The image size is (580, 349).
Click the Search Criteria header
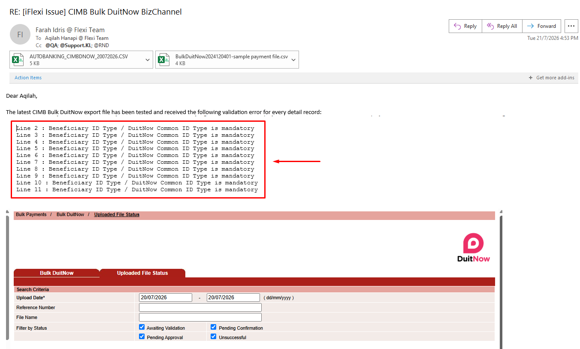point(33,289)
